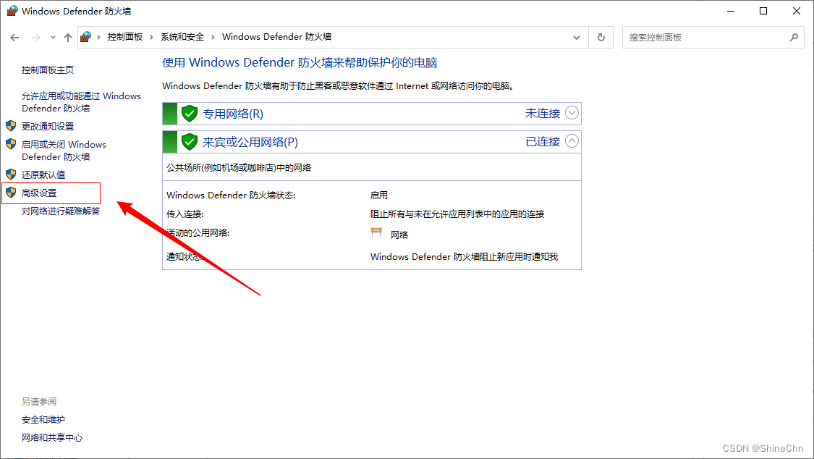This screenshot has height=459, width=814.
Task: Open 允许应用或功能通过 Windows Defender 防火墙
Action: [82, 102]
